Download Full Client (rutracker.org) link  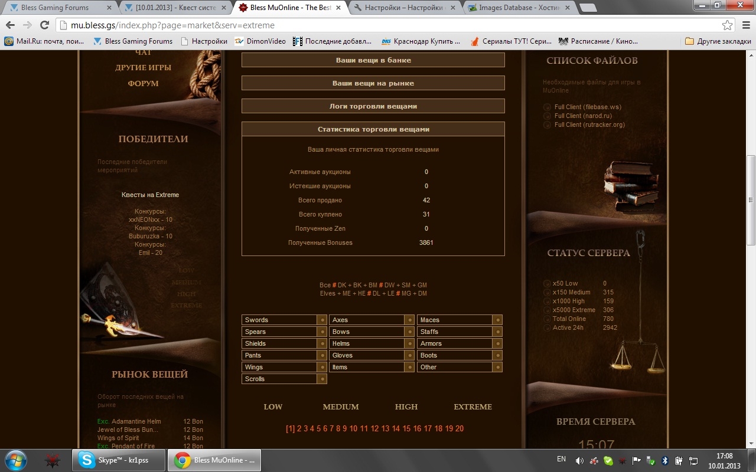pos(589,124)
